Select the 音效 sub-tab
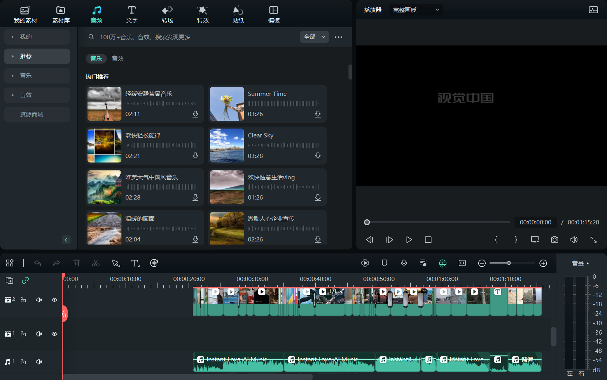The height and width of the screenshot is (380, 607). point(117,59)
